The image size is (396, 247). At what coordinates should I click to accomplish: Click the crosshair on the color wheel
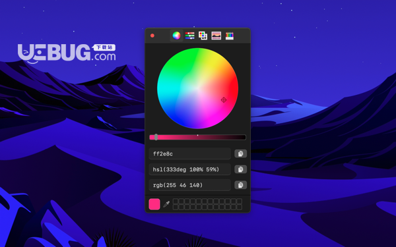[224, 100]
